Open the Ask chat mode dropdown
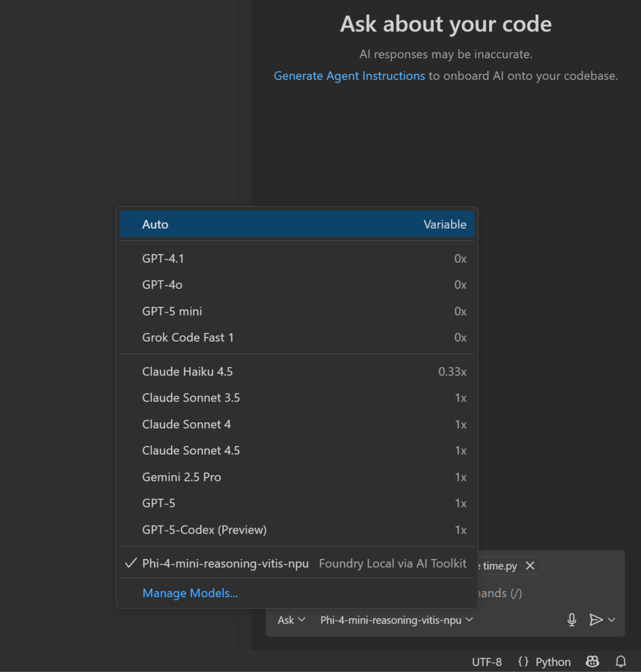Screen dimensions: 641x672 [291, 620]
